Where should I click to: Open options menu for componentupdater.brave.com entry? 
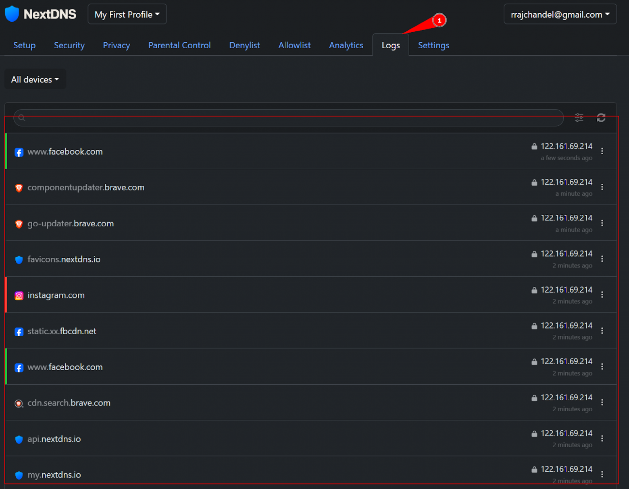(602, 187)
